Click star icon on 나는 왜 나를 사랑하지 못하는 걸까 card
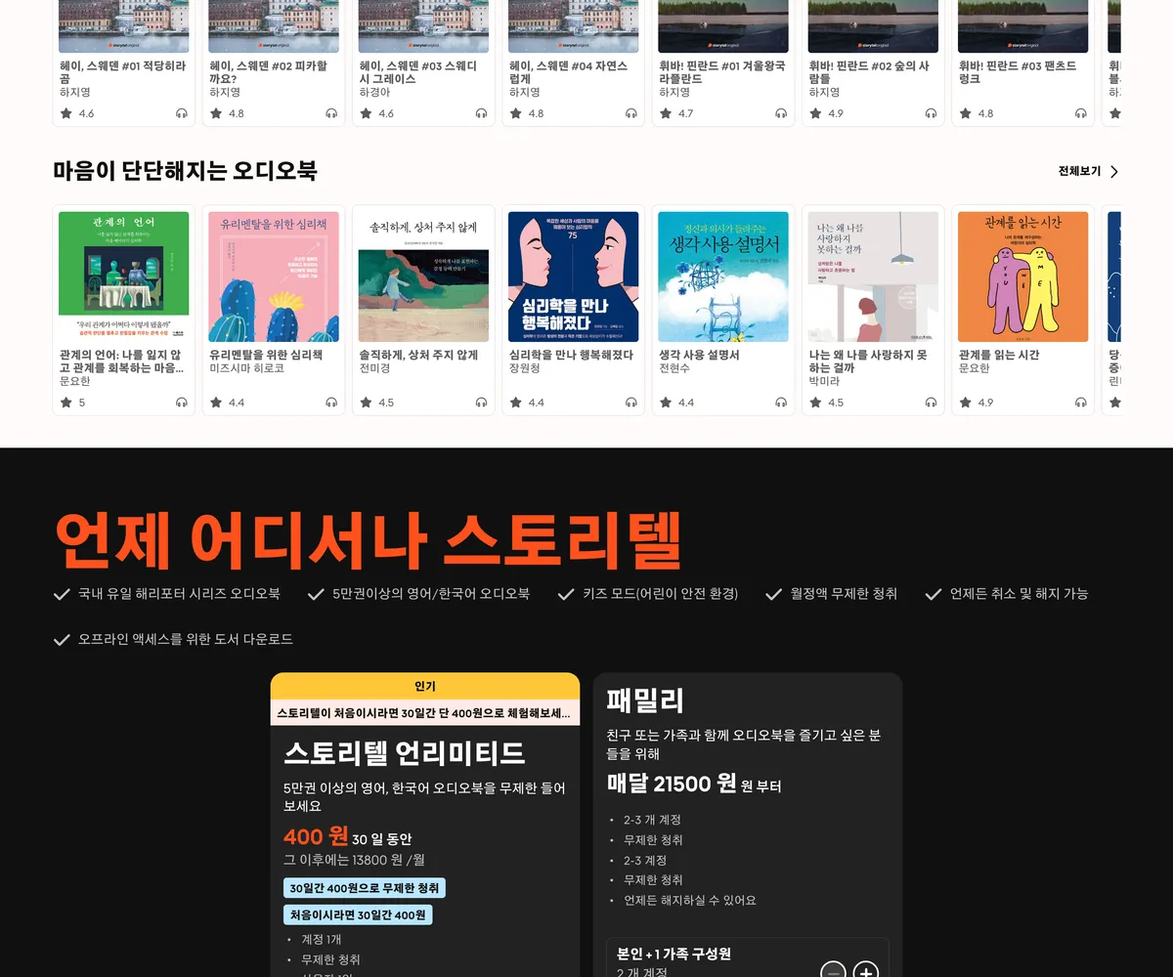Viewport: 1173px width, 977px height. coord(816,403)
